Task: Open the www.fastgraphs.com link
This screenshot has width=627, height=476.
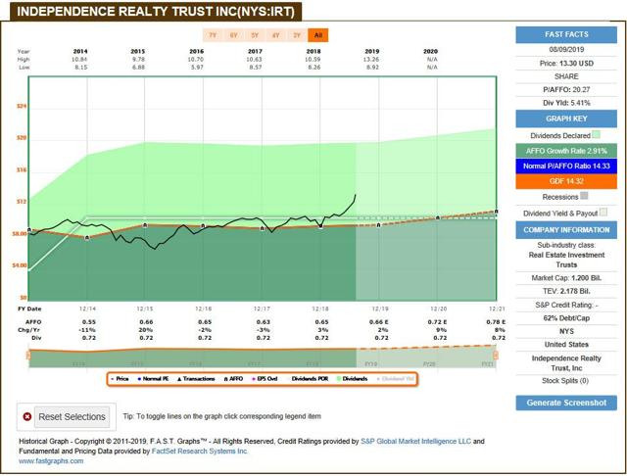Action: (x=51, y=461)
